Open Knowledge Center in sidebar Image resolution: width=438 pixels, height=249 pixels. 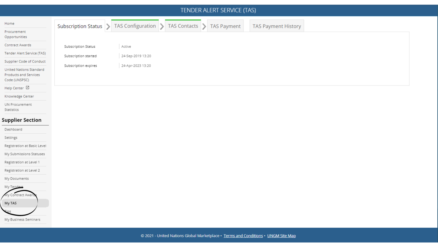click(19, 96)
